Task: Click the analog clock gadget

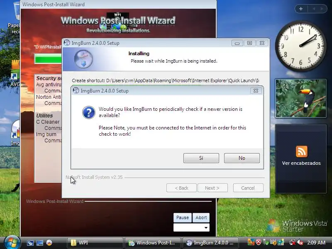Action: 300,46
